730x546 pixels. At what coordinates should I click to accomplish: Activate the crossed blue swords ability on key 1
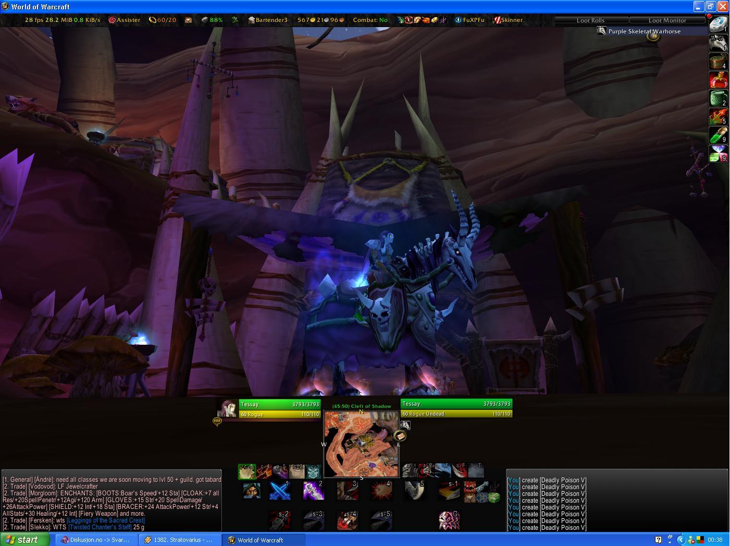click(x=280, y=491)
